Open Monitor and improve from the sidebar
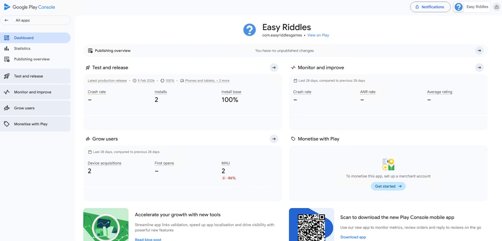Screen dimensions: 502x241 click(32, 92)
